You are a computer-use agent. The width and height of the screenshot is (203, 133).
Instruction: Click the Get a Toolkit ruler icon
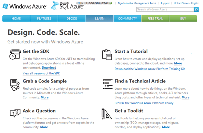pos(107,114)
